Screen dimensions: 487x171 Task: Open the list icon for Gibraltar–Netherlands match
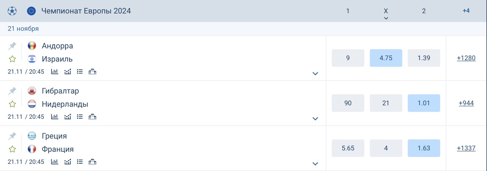[x=80, y=117]
